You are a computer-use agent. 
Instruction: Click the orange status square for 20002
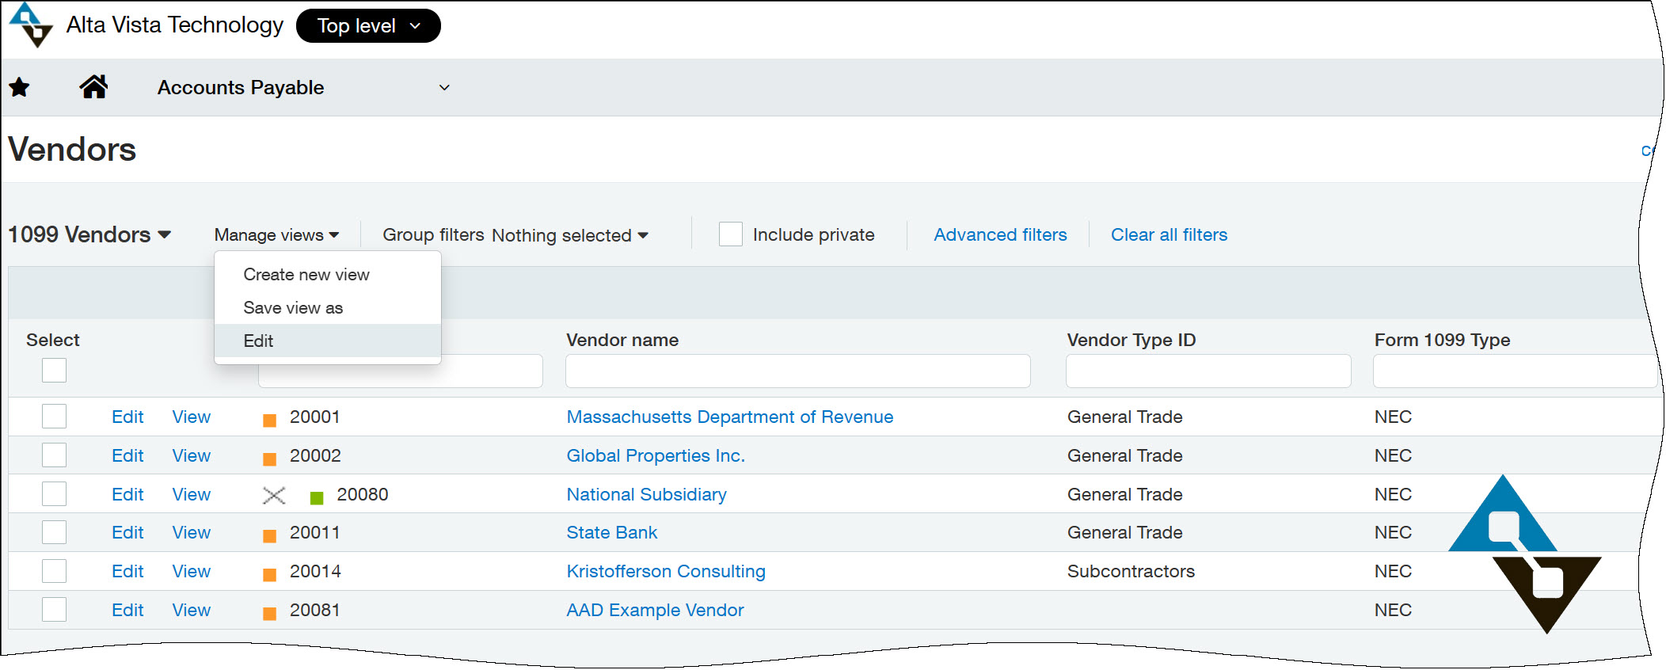click(270, 459)
